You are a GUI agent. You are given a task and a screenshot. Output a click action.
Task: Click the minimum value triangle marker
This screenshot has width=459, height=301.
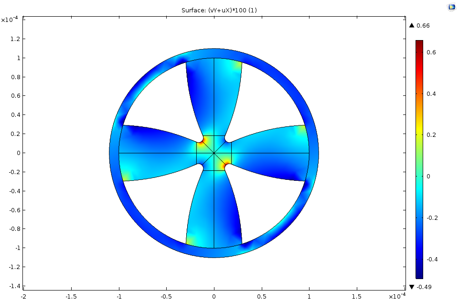pyautogui.click(x=412, y=287)
